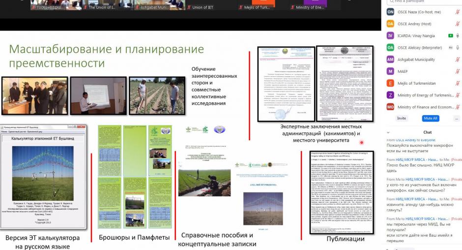462x250 pixels.
Task: Click НИЦ МКУР recipient above 'у кого-то из участников'
Action: 427,179
